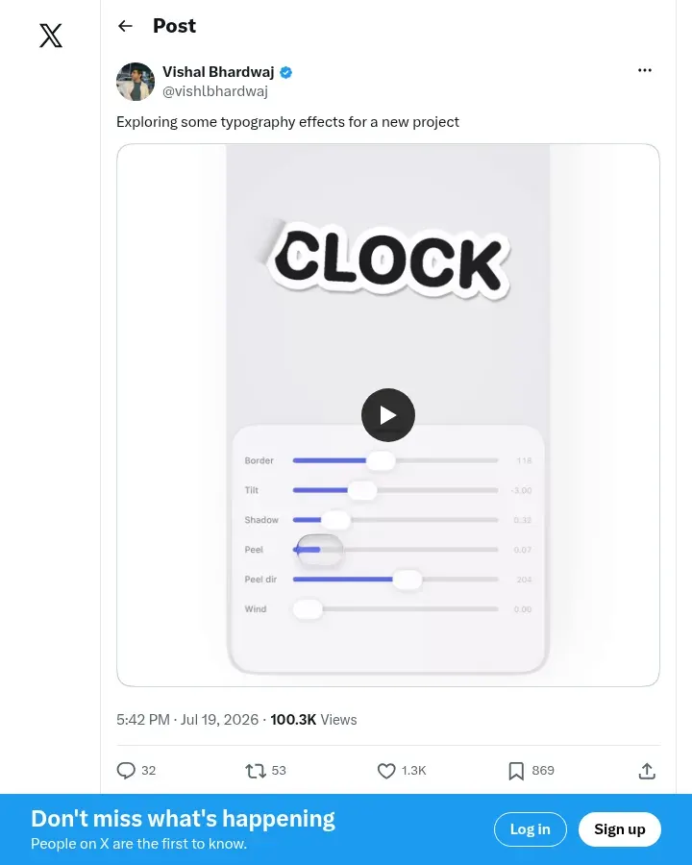Open Vishal Bhardwaj's profile picture

click(x=136, y=82)
